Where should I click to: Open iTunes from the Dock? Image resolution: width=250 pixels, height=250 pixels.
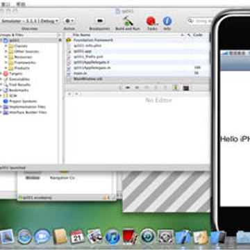(112, 237)
